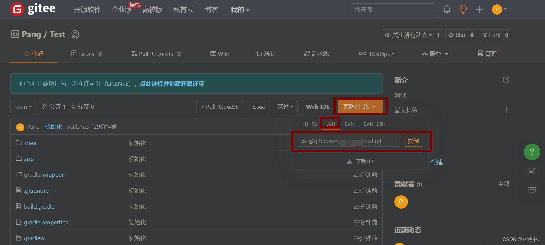This screenshot has height=245, width=545.
Task: Click commit hash 6c0b4a3
Action: point(78,127)
